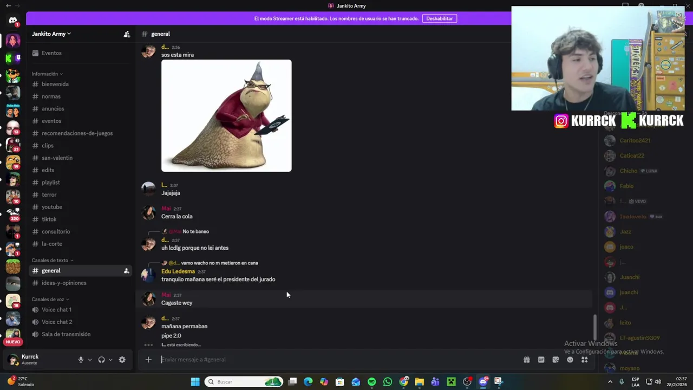Open the Jankito Army server dropdown

coord(51,34)
